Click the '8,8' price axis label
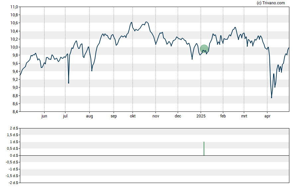This screenshot has width=295, height=188. point(15,96)
